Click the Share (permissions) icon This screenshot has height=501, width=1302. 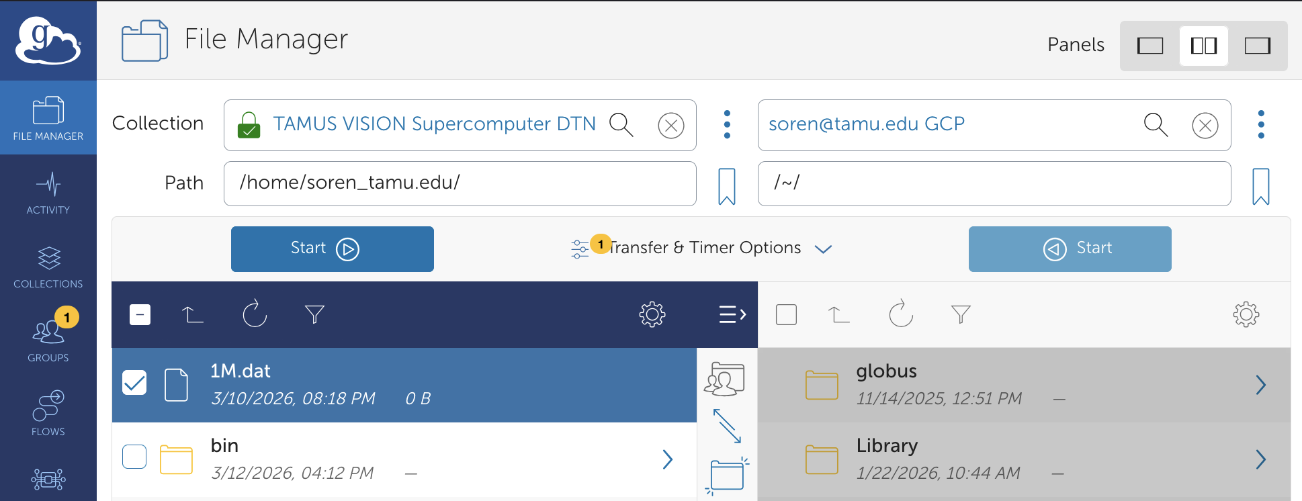[x=724, y=379]
